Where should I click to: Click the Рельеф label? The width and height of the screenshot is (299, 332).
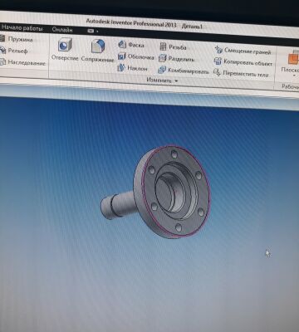(17, 51)
